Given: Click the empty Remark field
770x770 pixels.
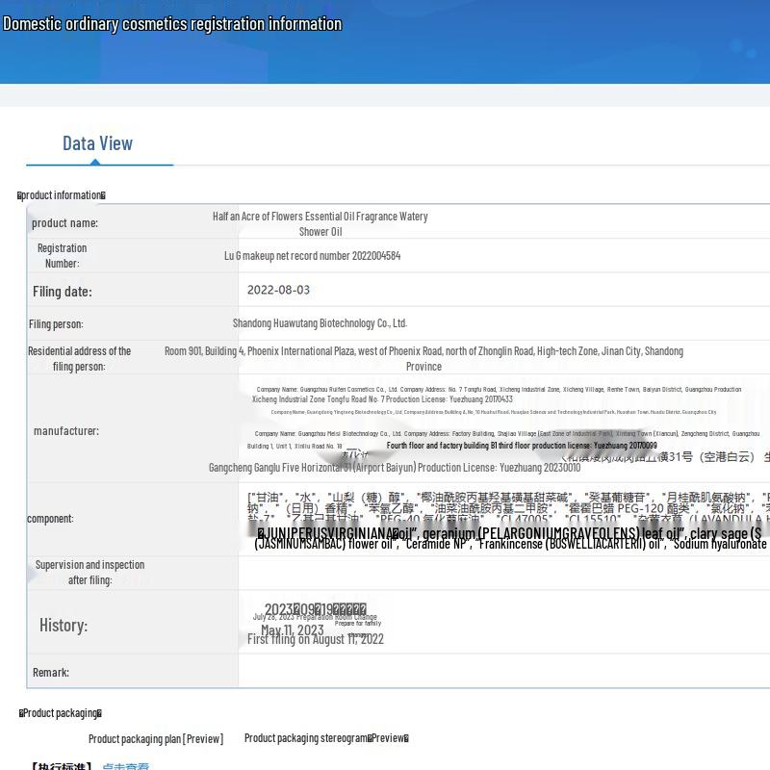Looking at the screenshot, I should [x=500, y=672].
